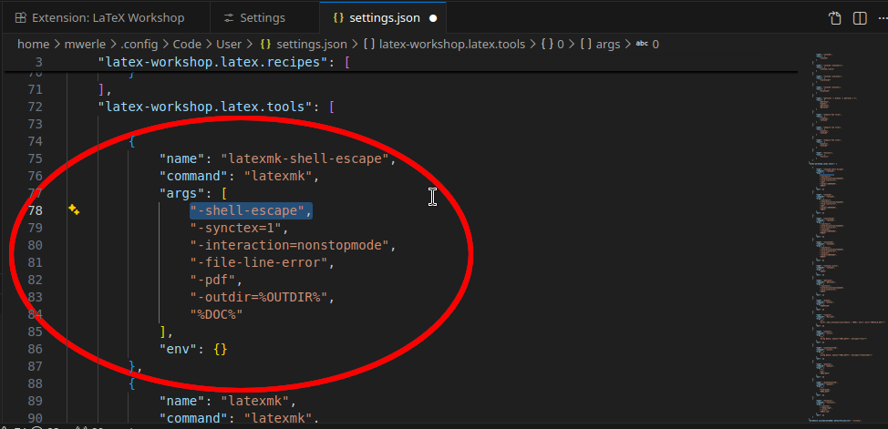Select the settings.json tab
The image size is (888, 429).
click(384, 18)
